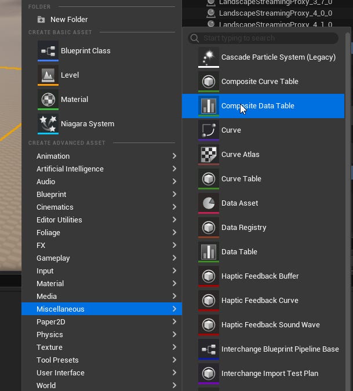Choose Curve Table from the list
Viewport: 353px width, 391px height.
coord(263,179)
